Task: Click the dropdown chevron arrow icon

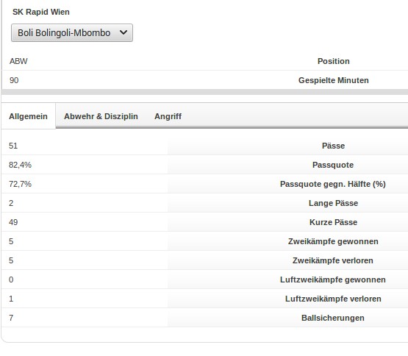Action: click(x=124, y=32)
